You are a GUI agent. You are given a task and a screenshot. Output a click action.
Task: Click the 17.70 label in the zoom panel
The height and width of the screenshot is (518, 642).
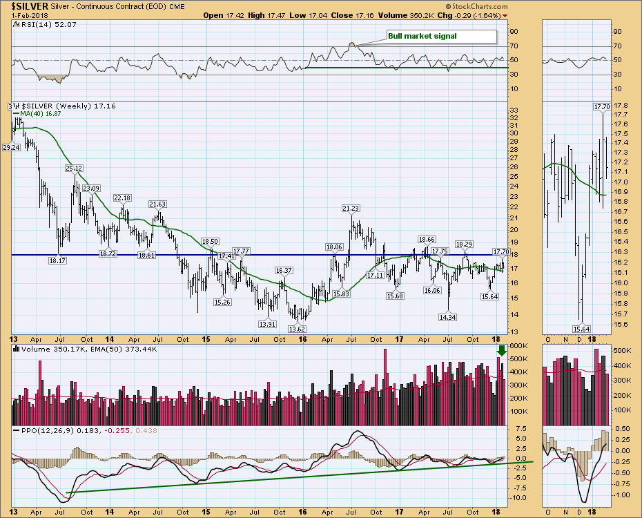602,107
